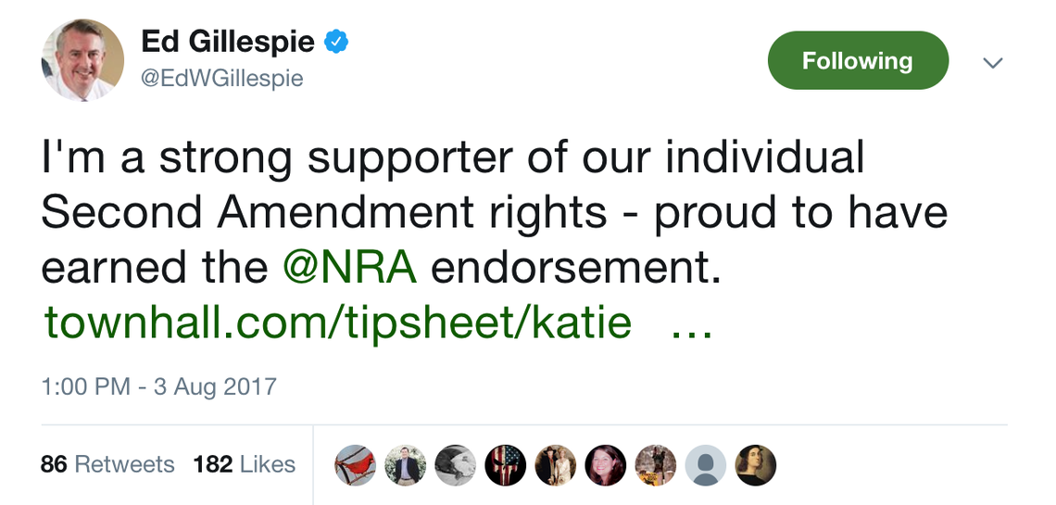Toggle the green Following button
This screenshot has height=505, width=1056.
[x=858, y=61]
